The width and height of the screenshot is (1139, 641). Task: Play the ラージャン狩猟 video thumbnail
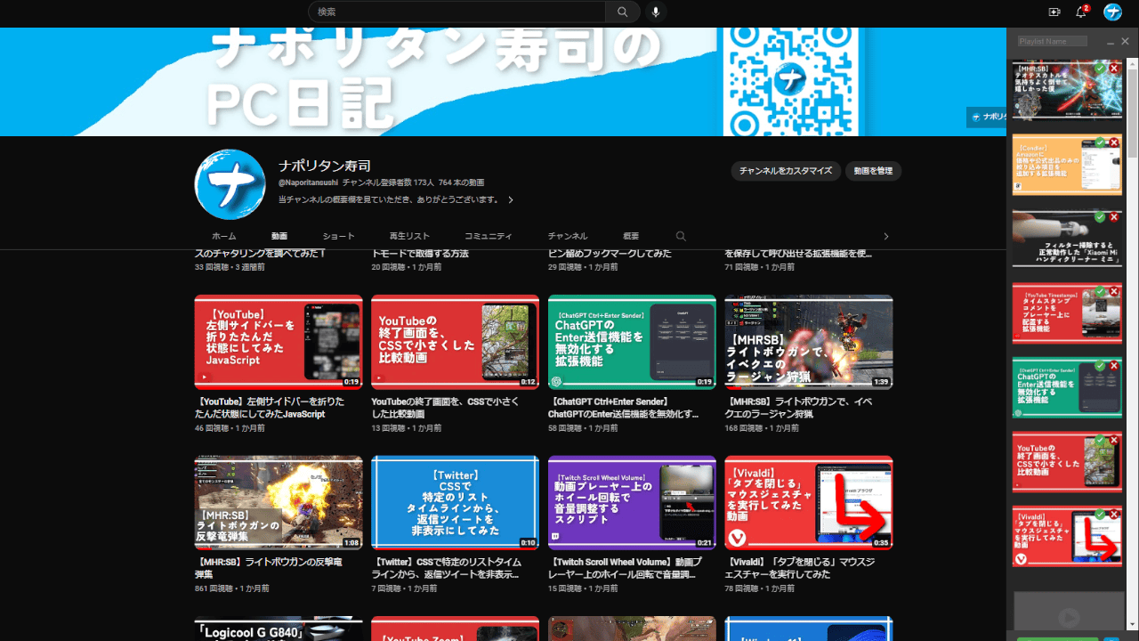click(x=809, y=343)
